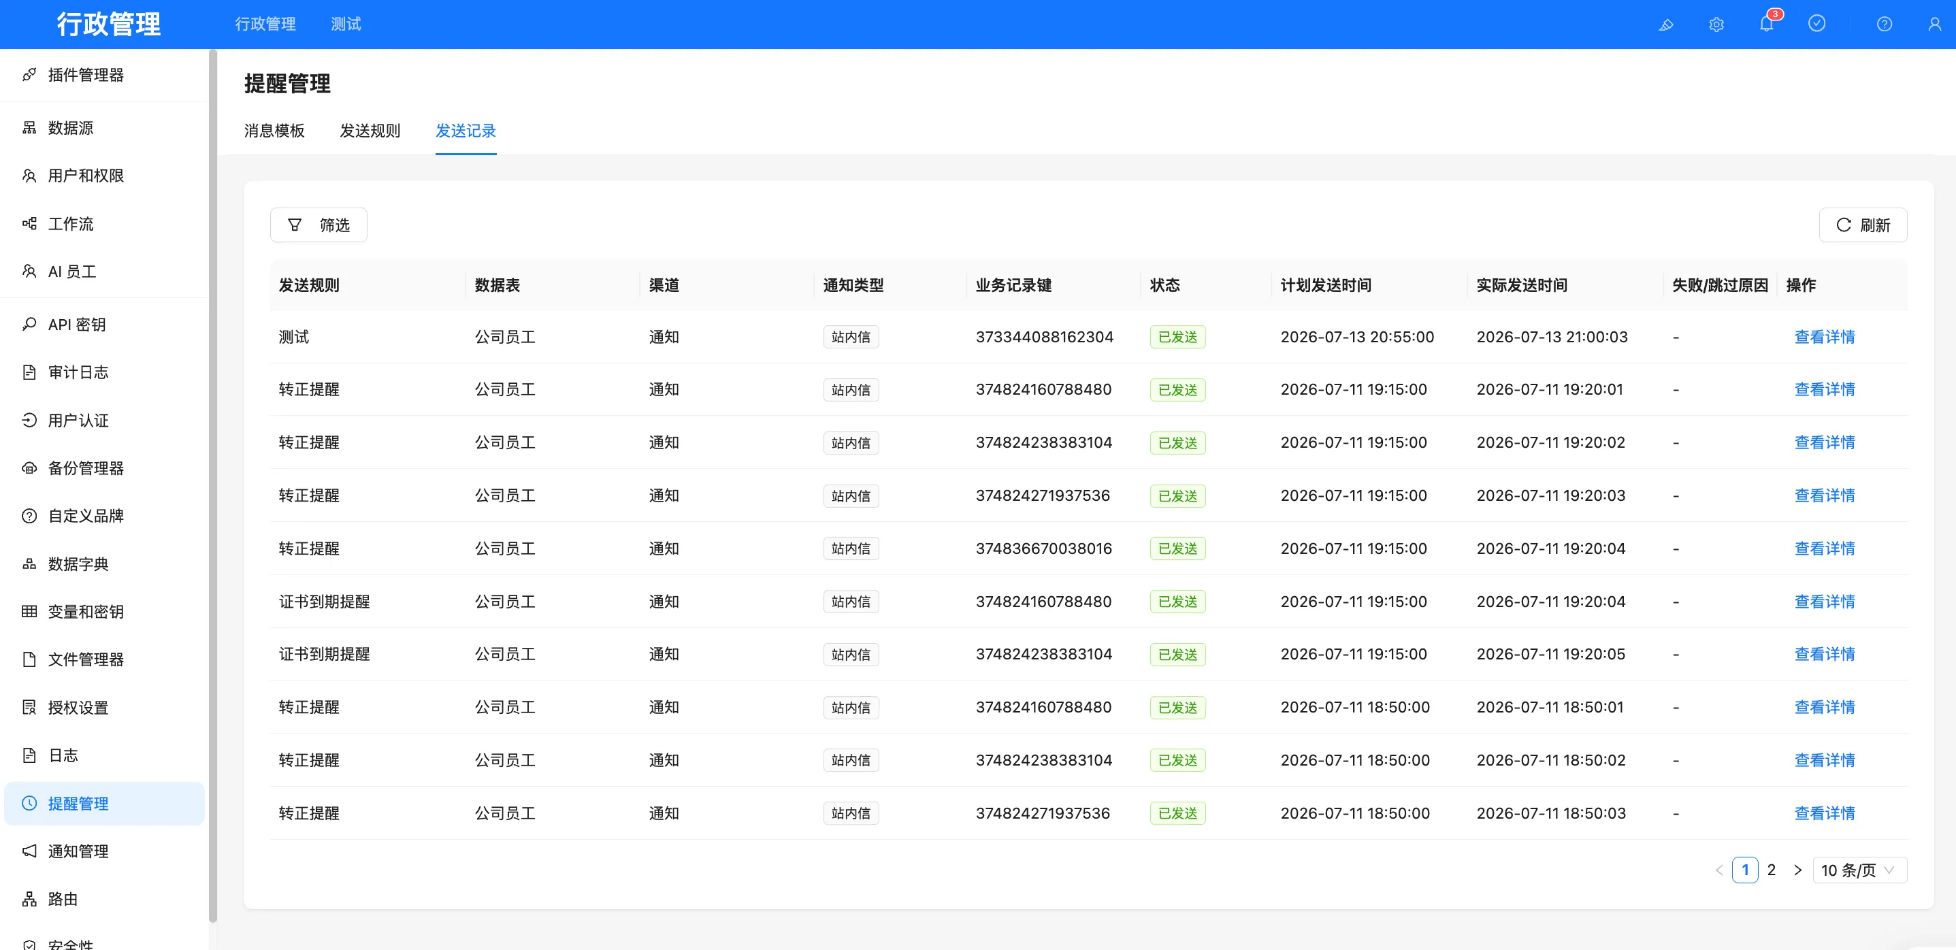
Task: Click planned time 2026-07-13 20:55:00
Action: 1357,336
